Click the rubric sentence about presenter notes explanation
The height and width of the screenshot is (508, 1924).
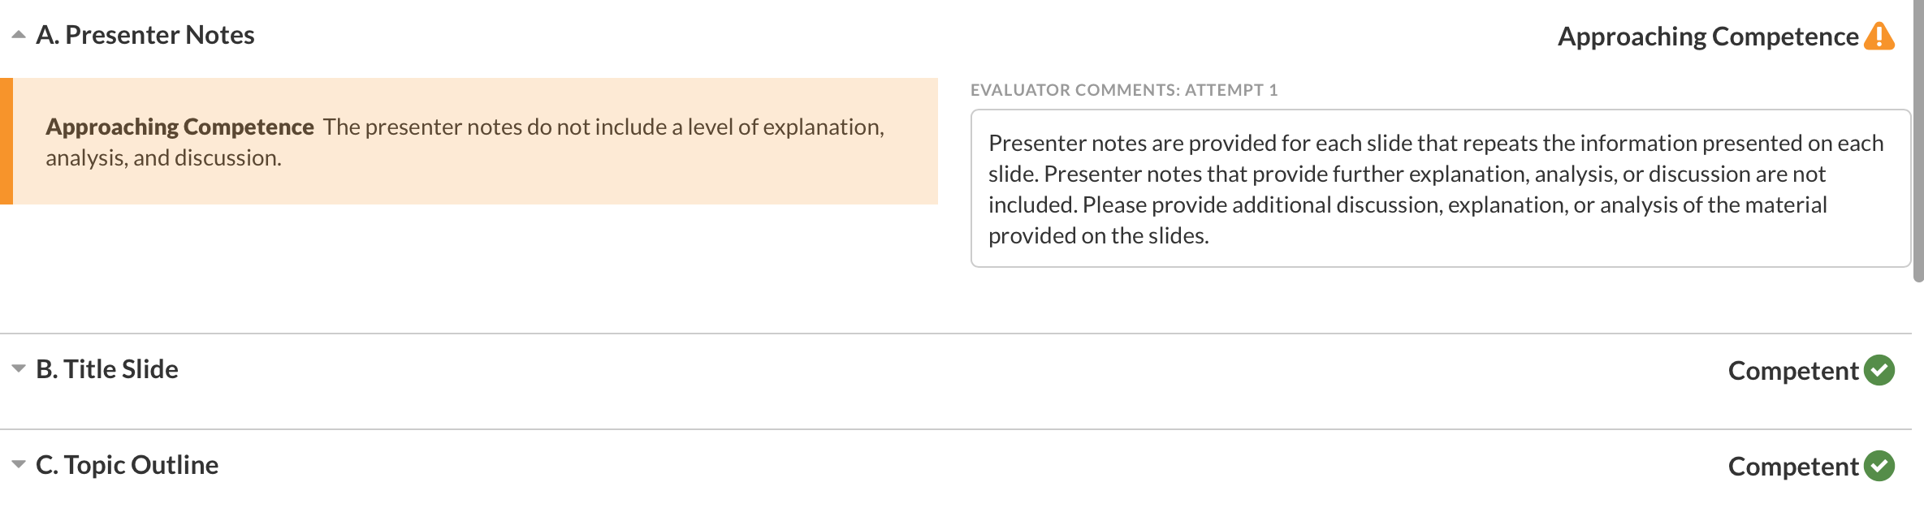point(603,127)
